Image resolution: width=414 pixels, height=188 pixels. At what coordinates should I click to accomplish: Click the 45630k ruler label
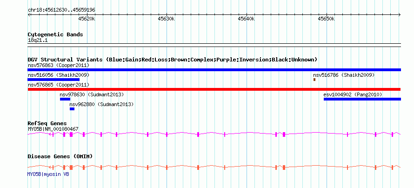click(167, 19)
